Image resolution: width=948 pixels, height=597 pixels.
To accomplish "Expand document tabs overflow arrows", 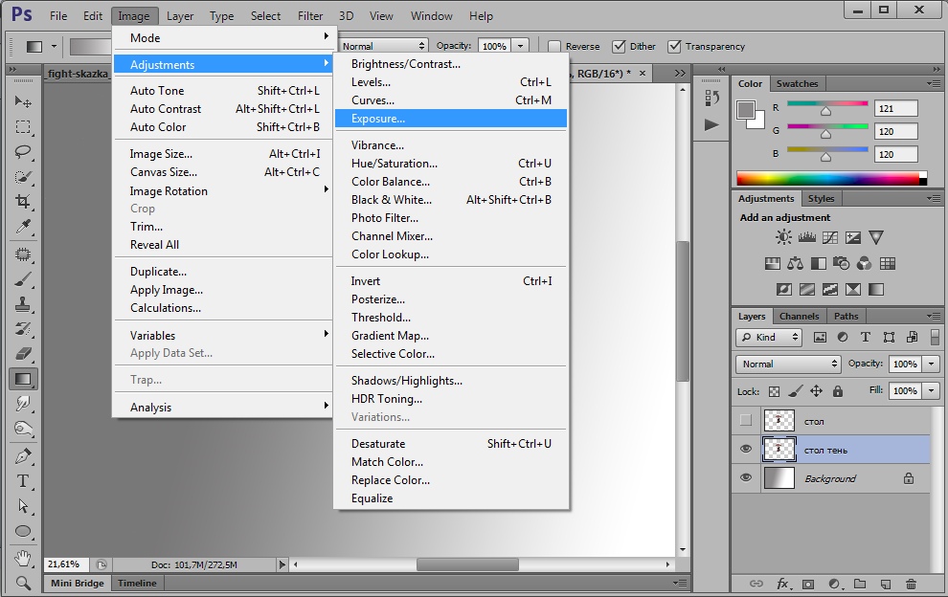I will point(680,73).
